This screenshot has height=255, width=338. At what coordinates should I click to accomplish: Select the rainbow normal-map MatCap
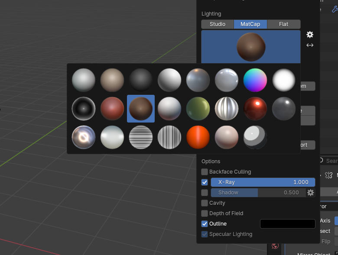[x=255, y=80]
